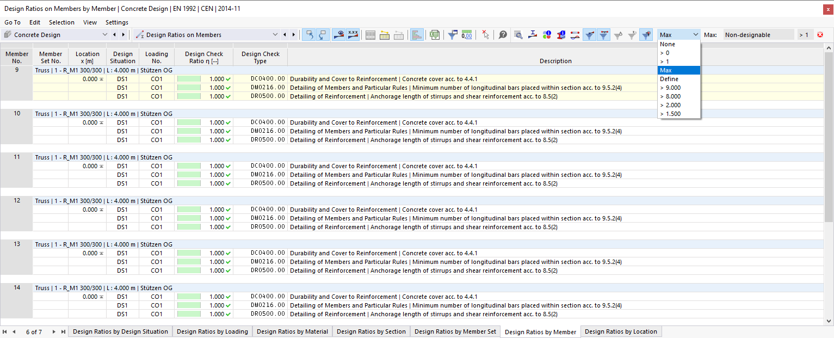Open the Concrete Design dropdown

click(55, 35)
